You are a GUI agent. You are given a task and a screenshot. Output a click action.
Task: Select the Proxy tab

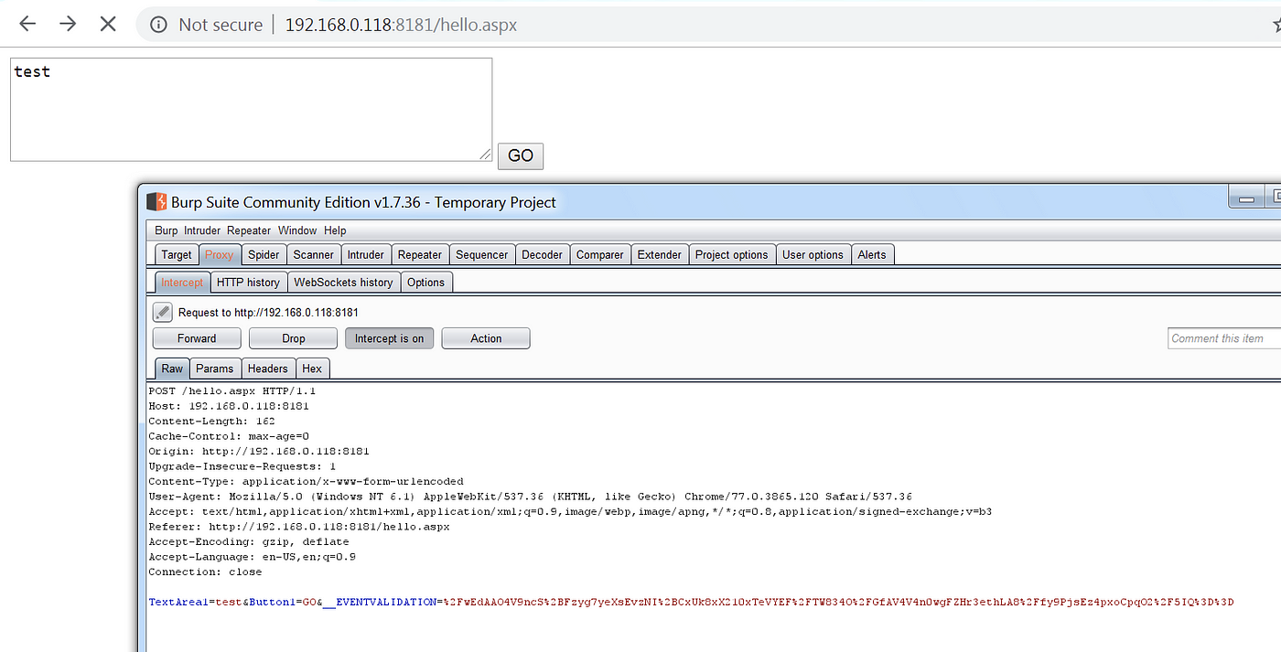coord(220,255)
